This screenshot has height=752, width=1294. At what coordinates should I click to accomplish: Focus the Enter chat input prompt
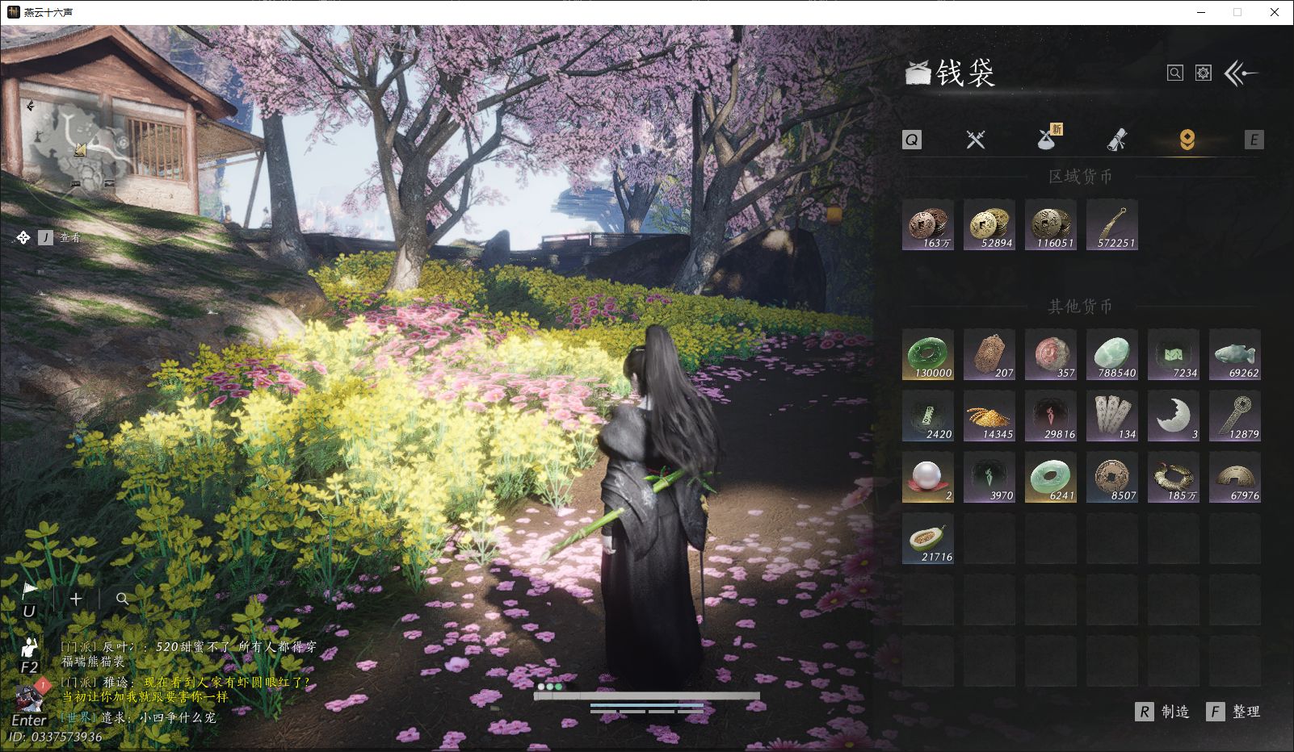pos(29,721)
